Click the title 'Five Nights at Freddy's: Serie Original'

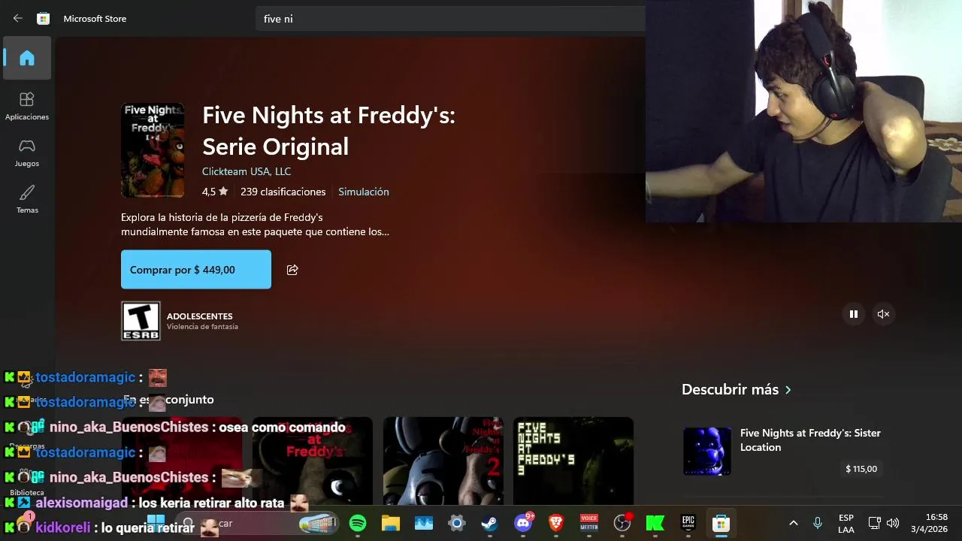(x=328, y=131)
